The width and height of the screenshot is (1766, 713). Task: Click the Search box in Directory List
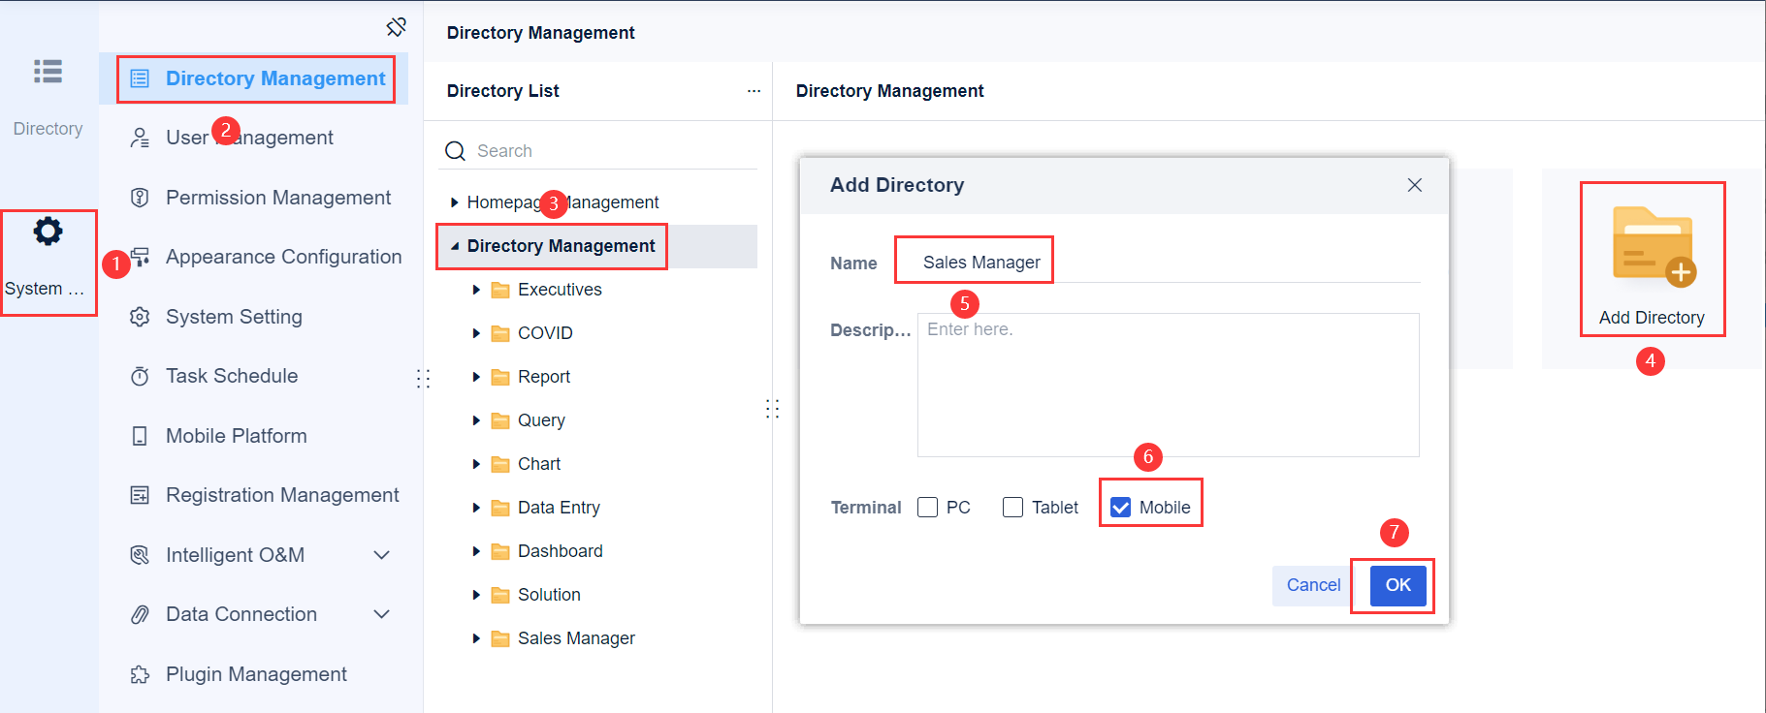pos(599,151)
